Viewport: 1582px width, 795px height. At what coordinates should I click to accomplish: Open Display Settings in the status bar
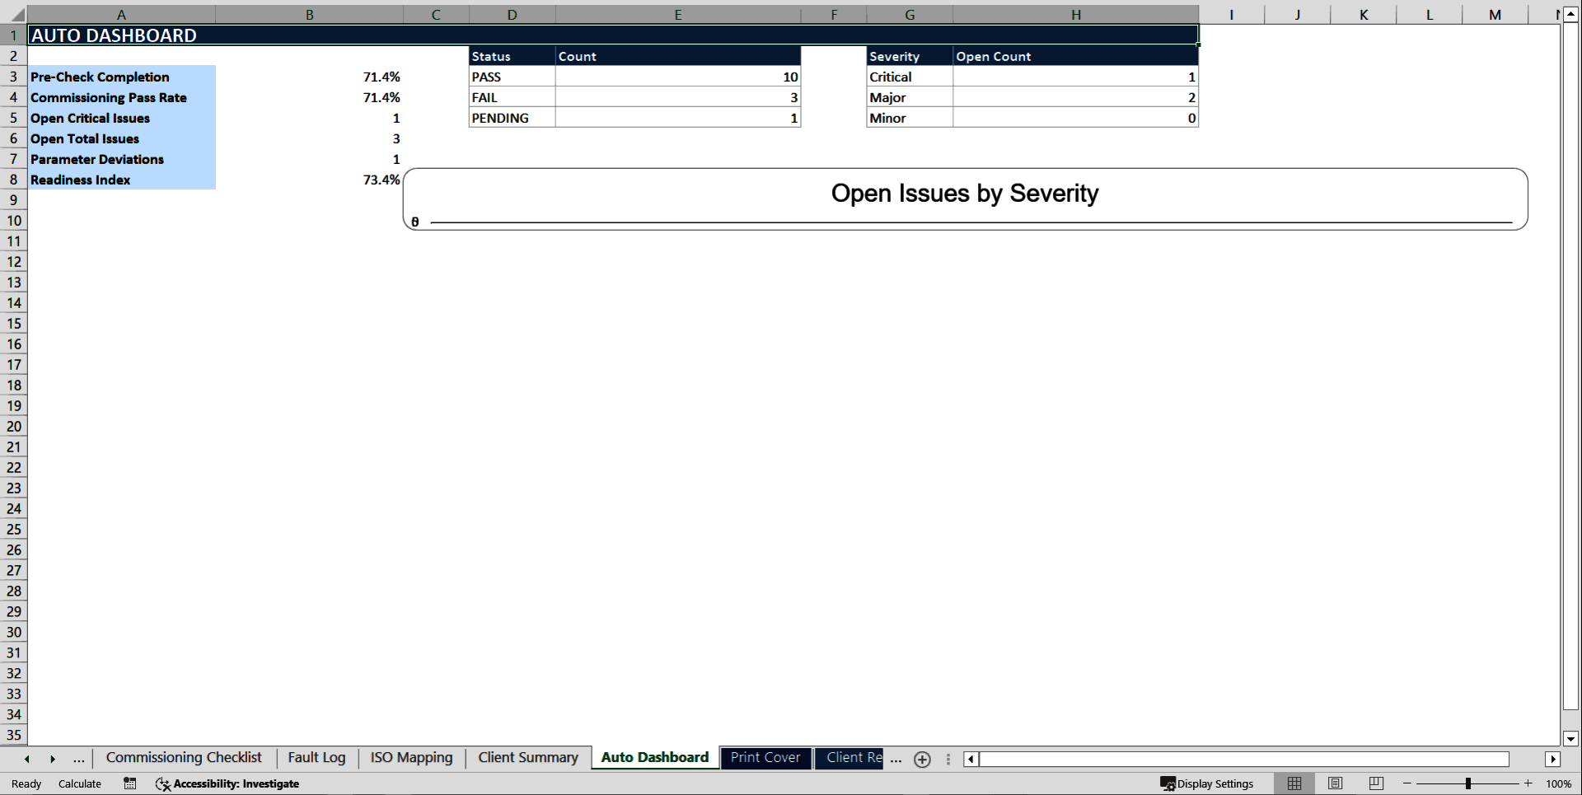click(1207, 783)
